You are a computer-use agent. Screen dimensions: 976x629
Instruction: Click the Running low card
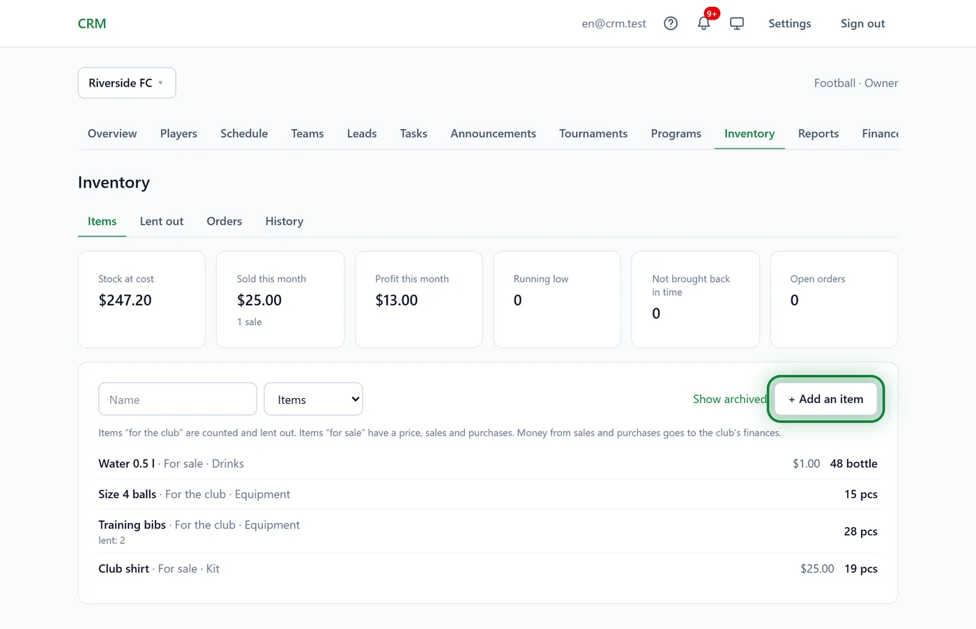pos(557,299)
